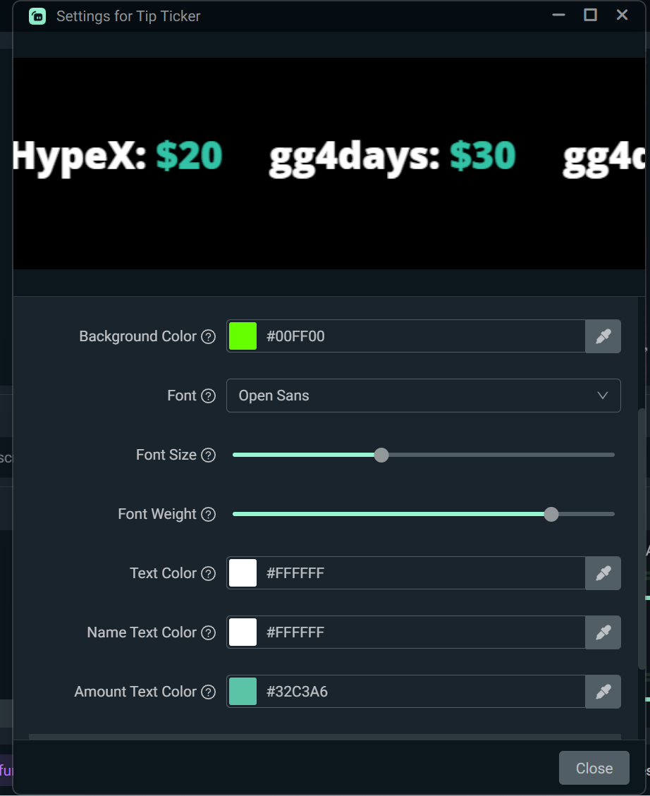The height and width of the screenshot is (796, 650).
Task: Click the Font dropdown chevron arrow
Action: click(603, 396)
